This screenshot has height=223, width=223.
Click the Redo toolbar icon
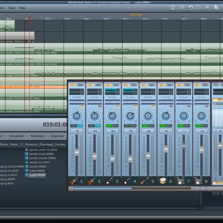click(198, 8)
